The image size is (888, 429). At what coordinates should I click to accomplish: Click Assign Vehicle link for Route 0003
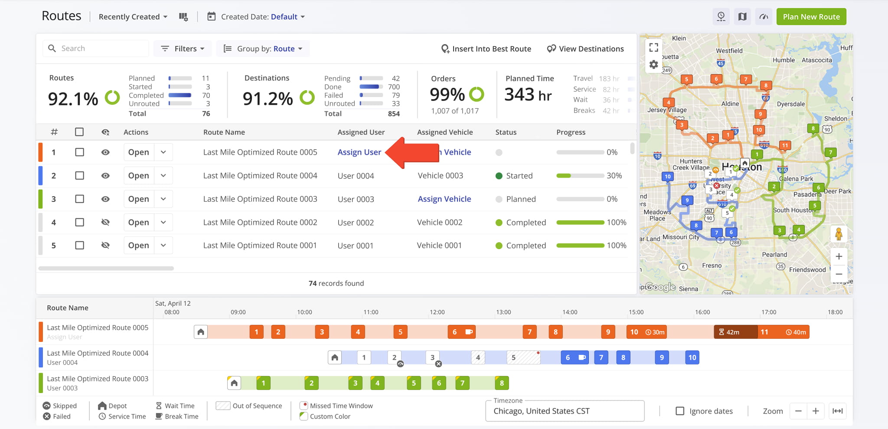click(x=444, y=199)
